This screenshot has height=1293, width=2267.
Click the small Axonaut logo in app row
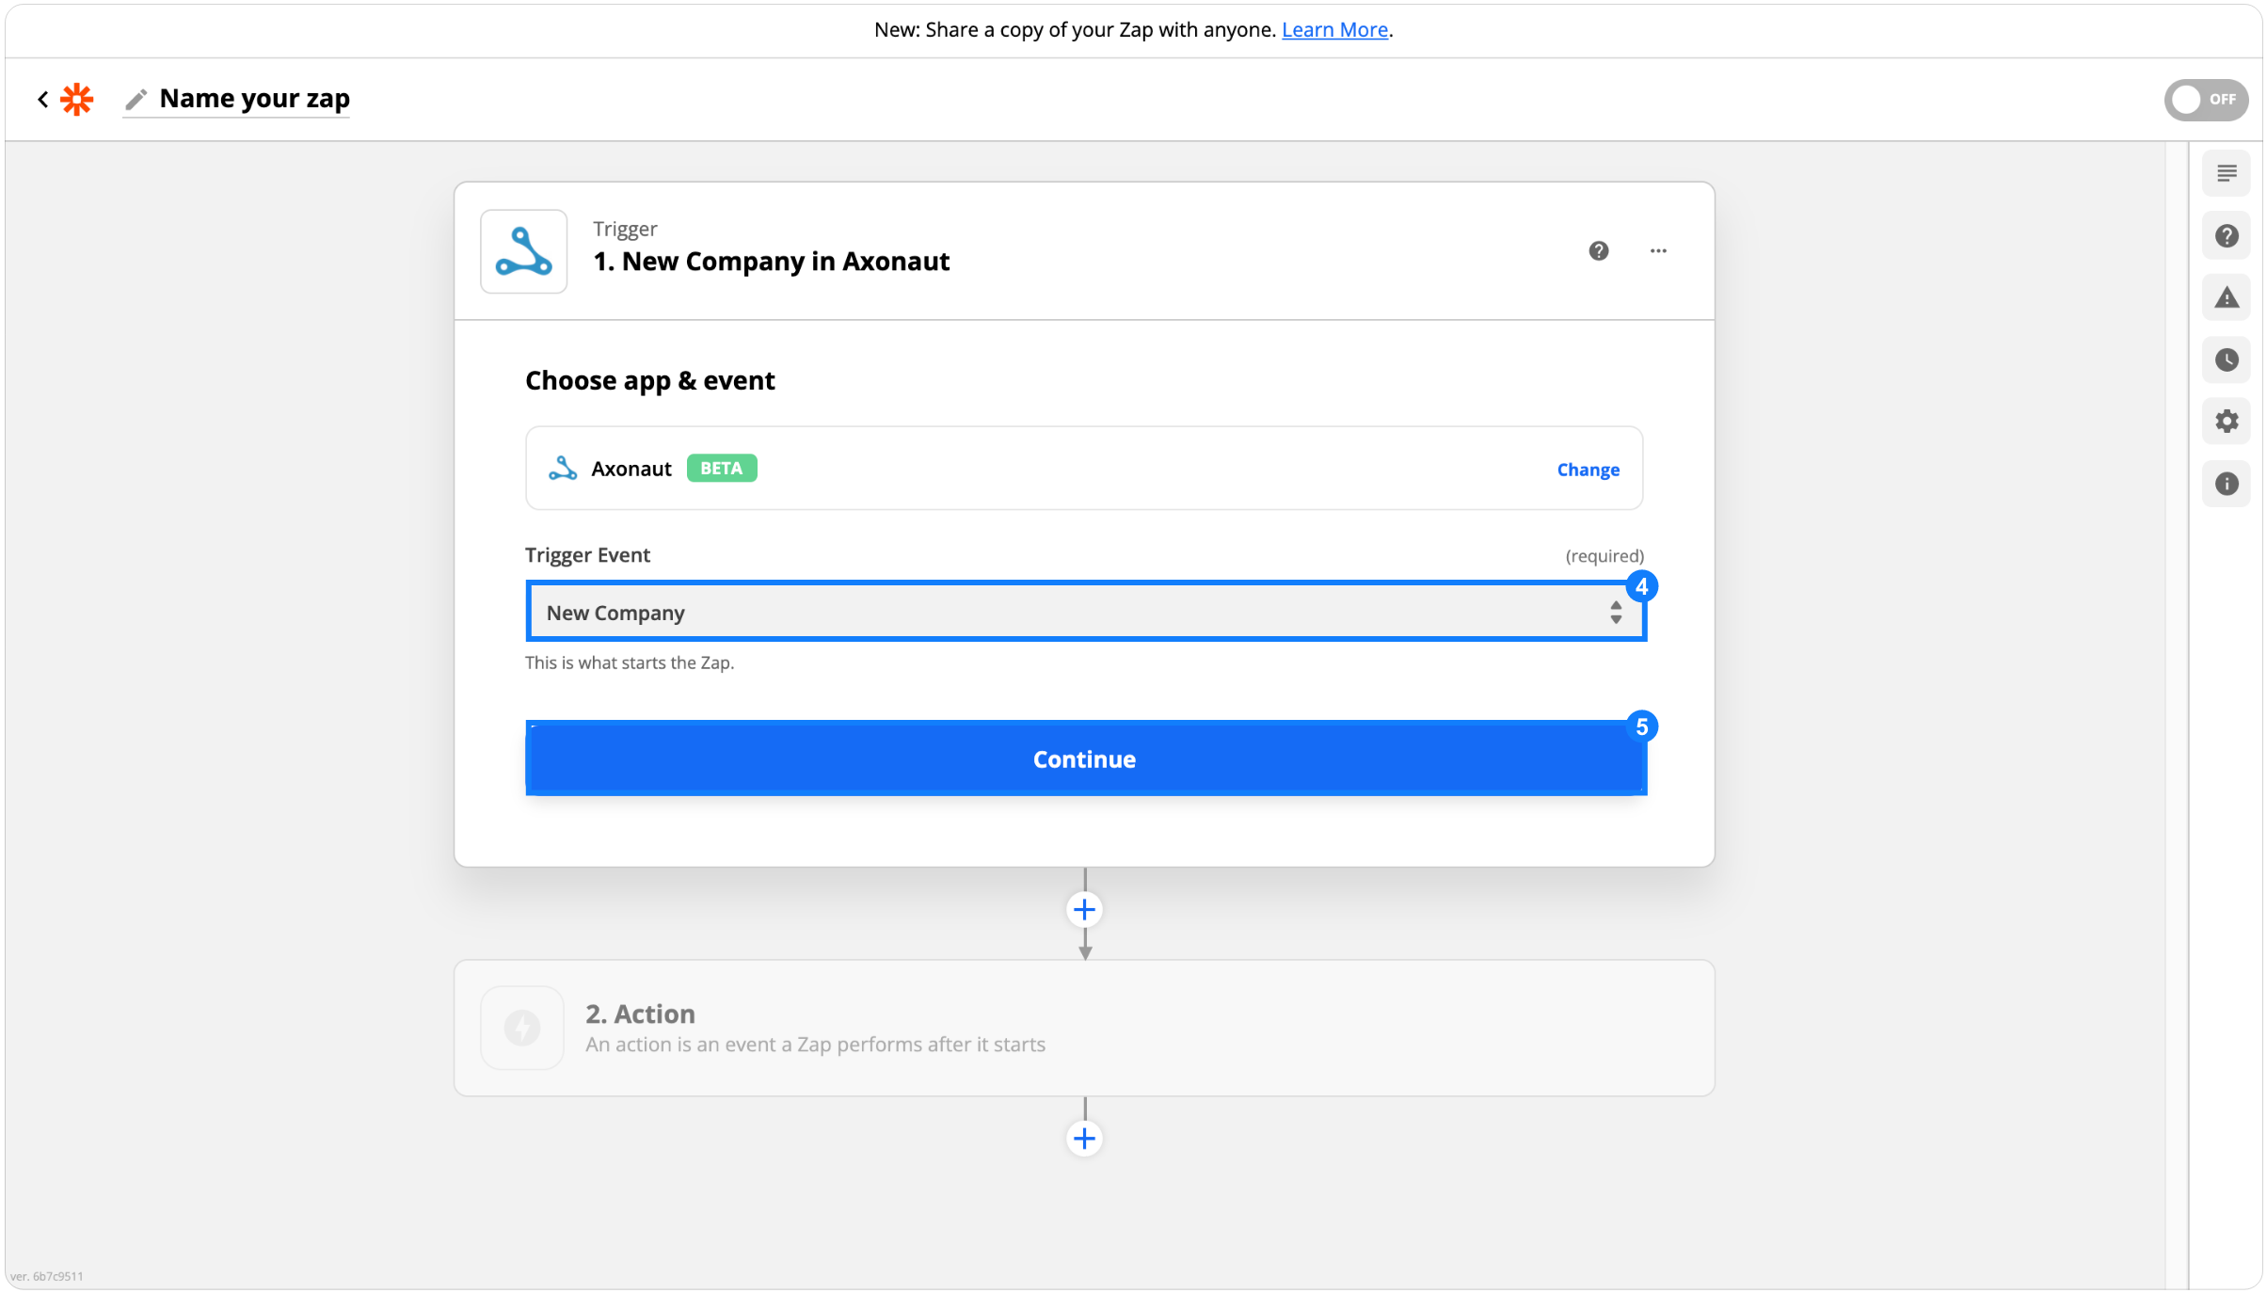point(563,469)
